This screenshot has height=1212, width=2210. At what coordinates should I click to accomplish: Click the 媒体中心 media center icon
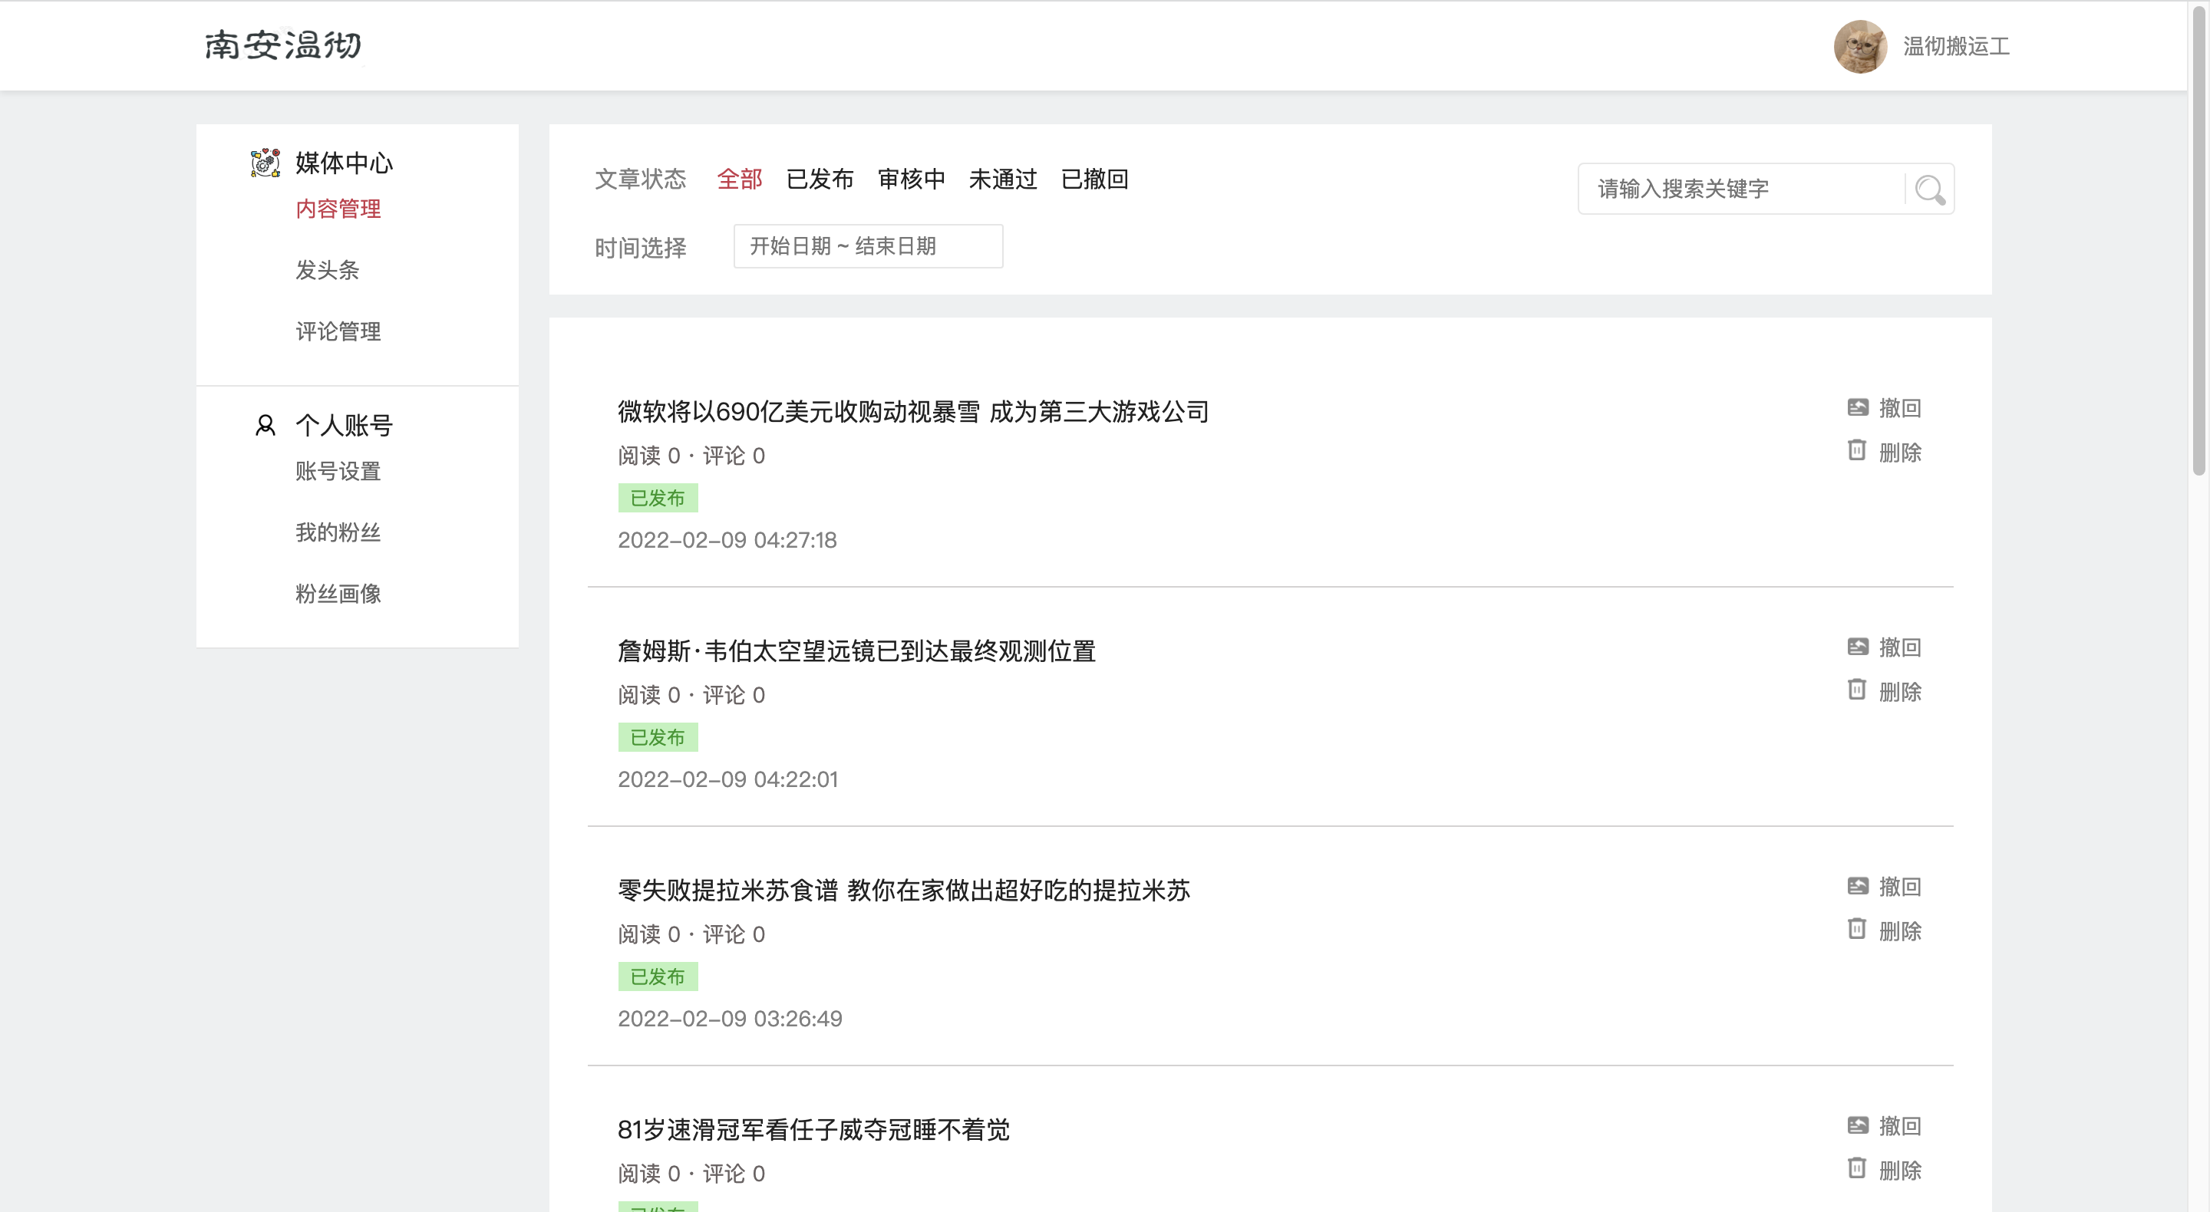pos(265,162)
